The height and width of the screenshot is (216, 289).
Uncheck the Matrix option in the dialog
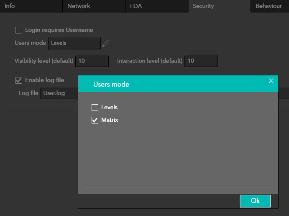pos(95,120)
